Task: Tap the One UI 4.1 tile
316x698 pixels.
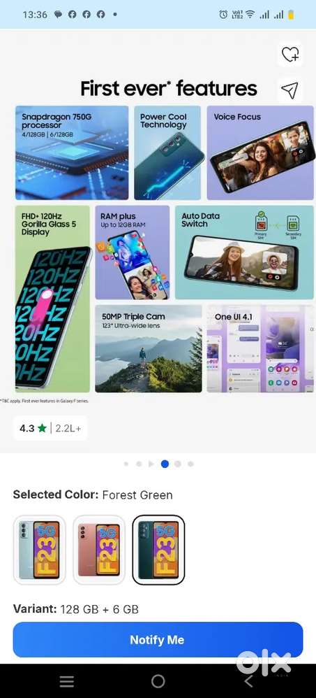Action: 260,348
